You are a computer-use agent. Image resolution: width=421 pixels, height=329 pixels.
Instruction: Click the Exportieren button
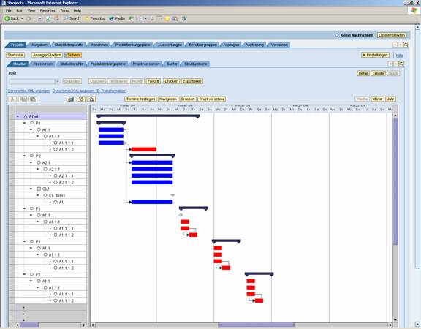[192, 81]
